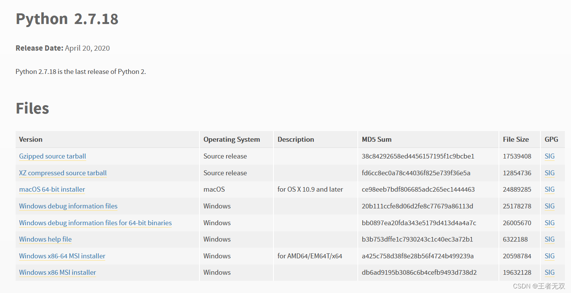This screenshot has width=571, height=293.
Task: Click SIG link for x86 MSI installer
Action: click(x=550, y=272)
